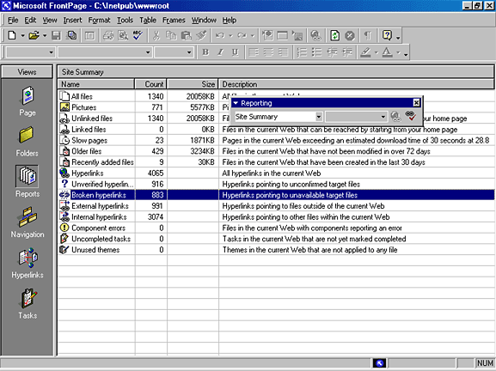Click Verify Hyperlinks icon in Reporting toolbar
This screenshot has height=371, width=496.
point(410,116)
